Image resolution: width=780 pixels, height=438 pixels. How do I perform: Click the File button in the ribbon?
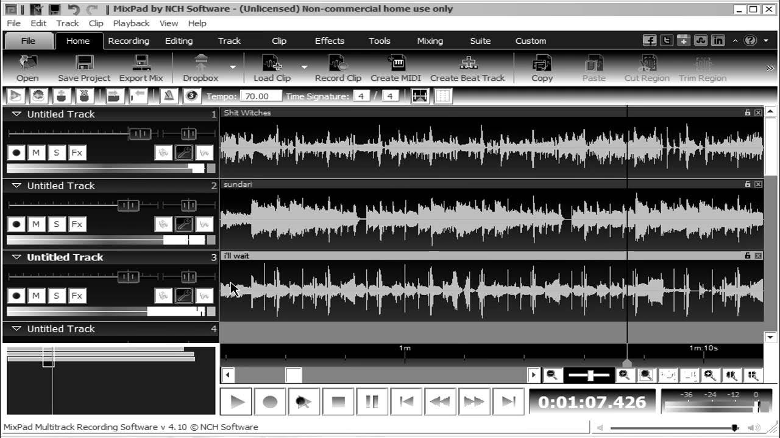28,41
